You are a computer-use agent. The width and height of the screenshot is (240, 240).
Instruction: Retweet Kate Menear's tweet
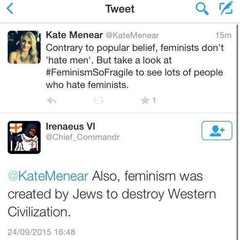pyautogui.click(x=99, y=101)
